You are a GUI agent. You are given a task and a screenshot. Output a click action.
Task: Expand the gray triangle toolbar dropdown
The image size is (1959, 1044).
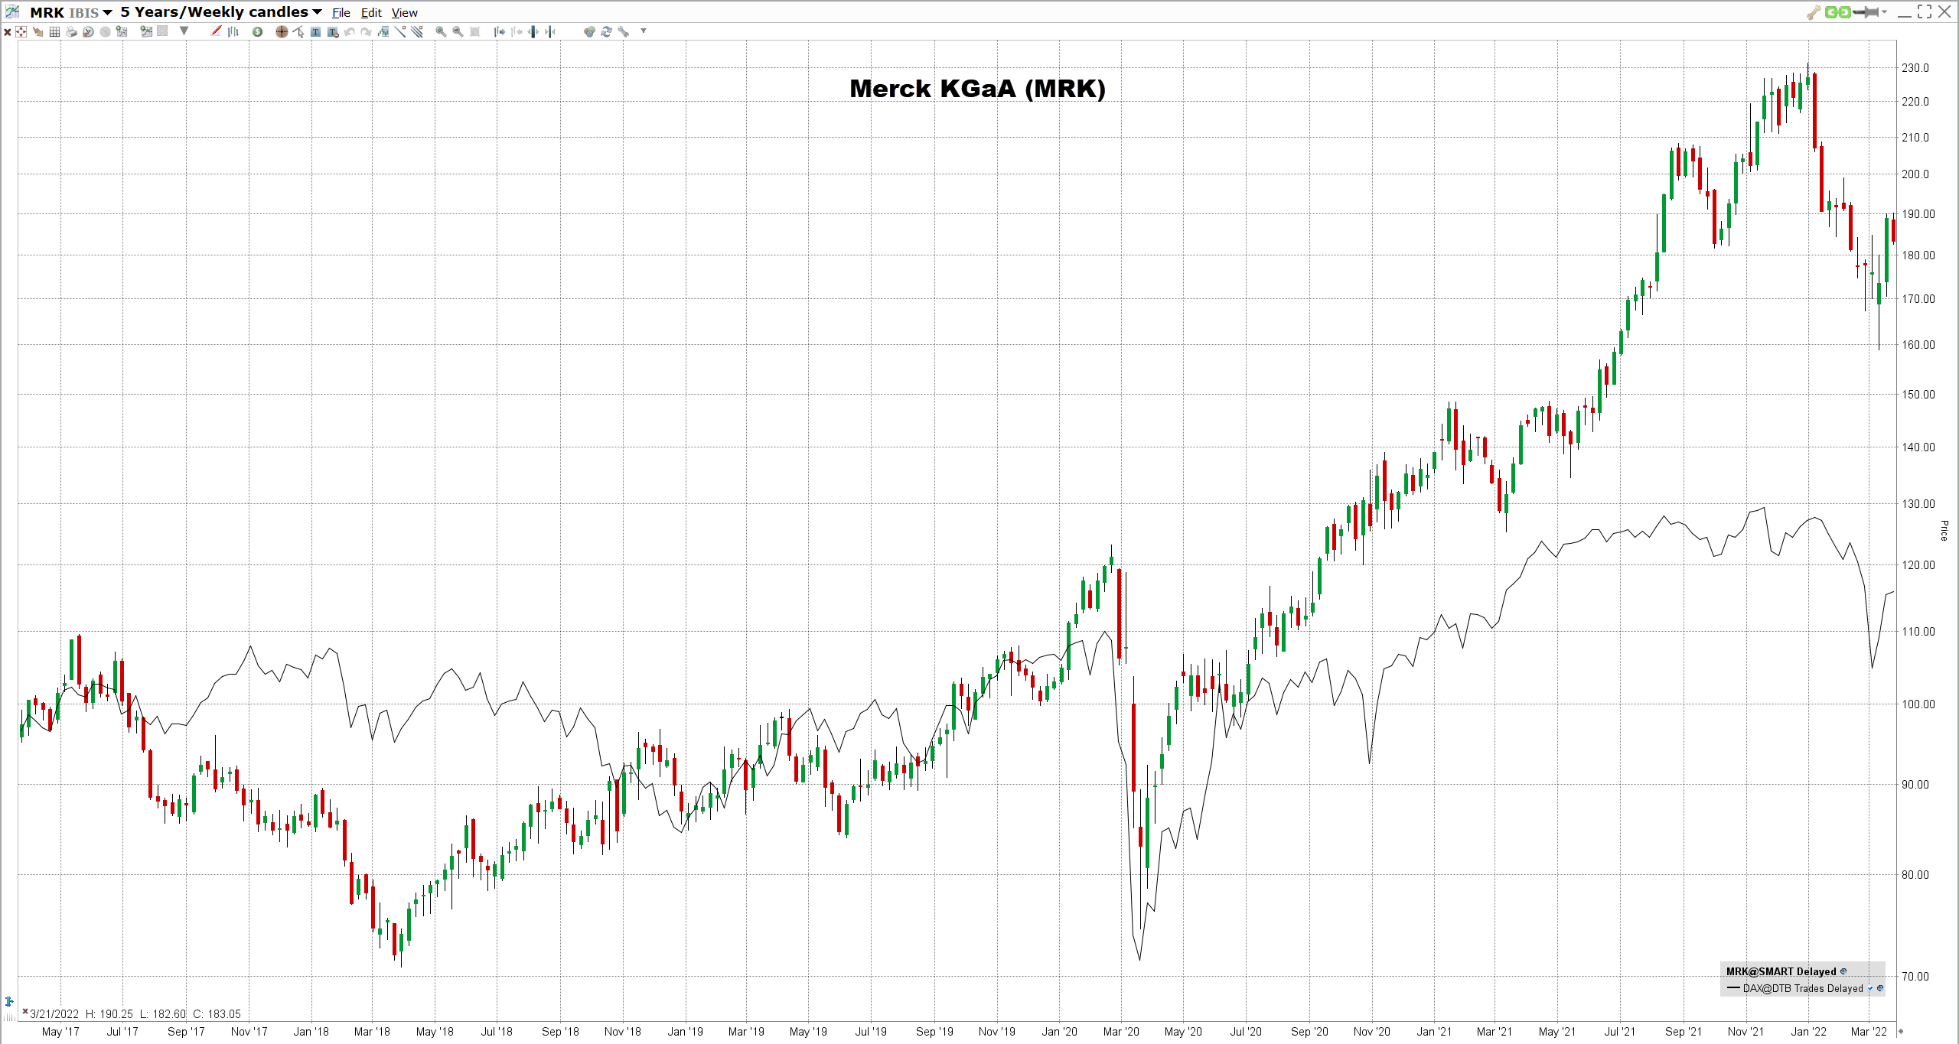[184, 31]
